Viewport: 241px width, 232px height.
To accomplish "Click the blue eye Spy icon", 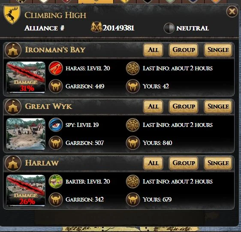I will 56,125.
